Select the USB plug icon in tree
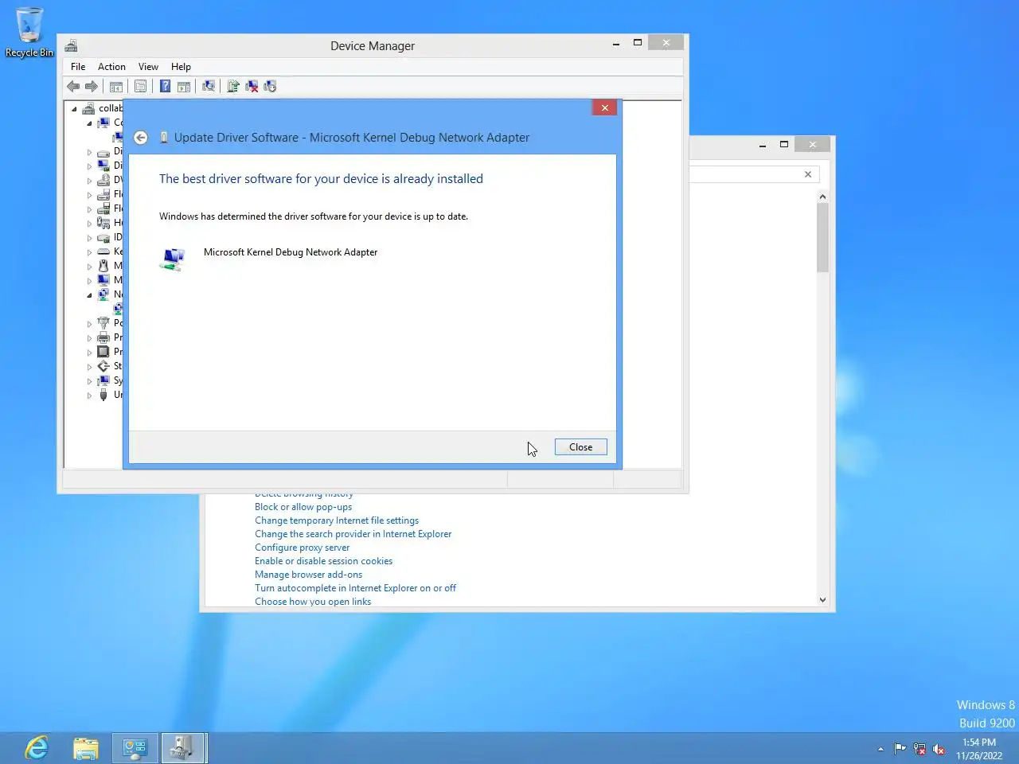 coord(103,395)
